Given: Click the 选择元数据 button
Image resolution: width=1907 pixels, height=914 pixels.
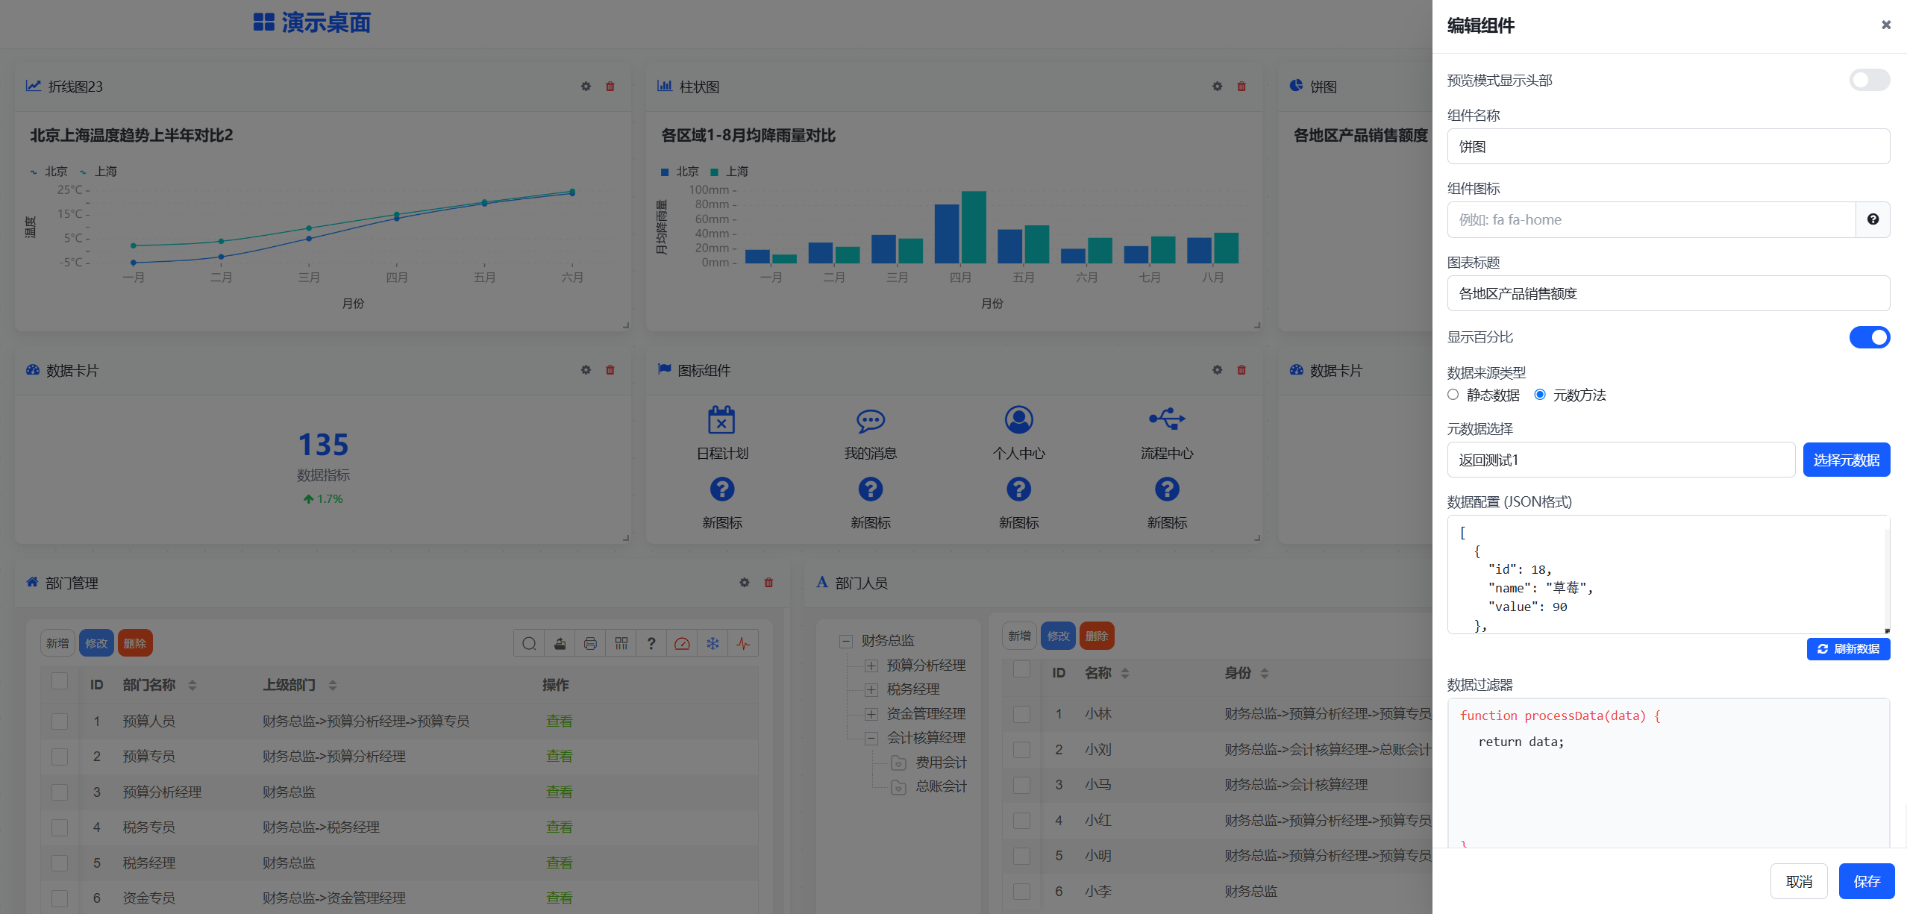Looking at the screenshot, I should pos(1846,460).
